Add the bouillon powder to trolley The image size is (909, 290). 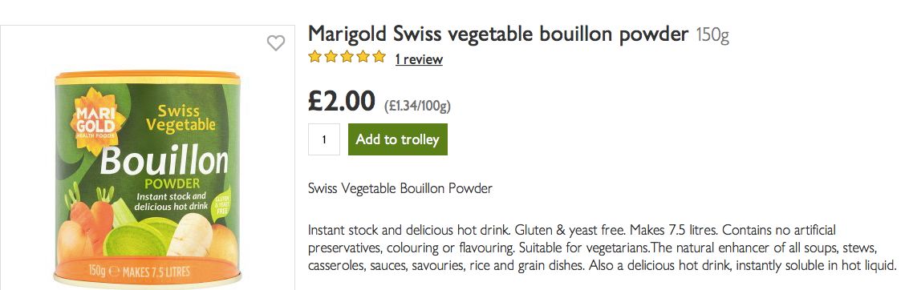coord(398,139)
